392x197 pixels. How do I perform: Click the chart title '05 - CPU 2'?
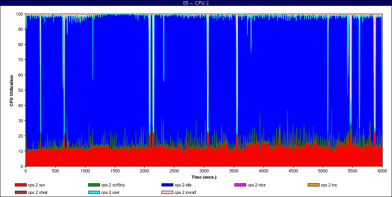click(196, 3)
